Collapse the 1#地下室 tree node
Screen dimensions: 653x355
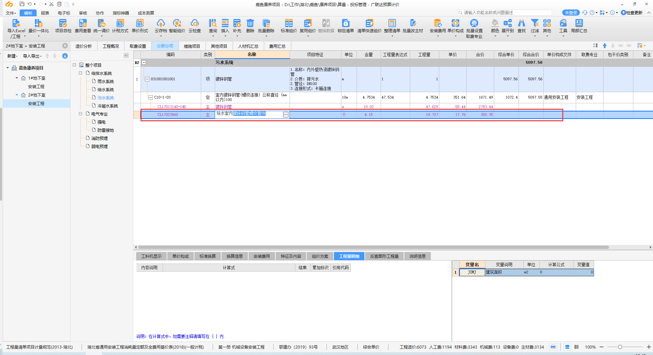point(17,78)
